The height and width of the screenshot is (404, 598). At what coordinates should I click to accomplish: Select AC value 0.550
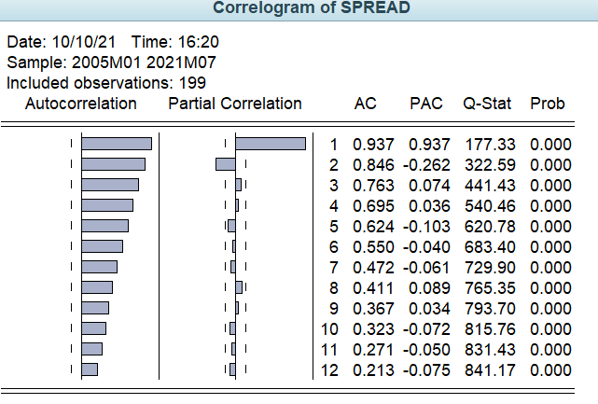373,247
